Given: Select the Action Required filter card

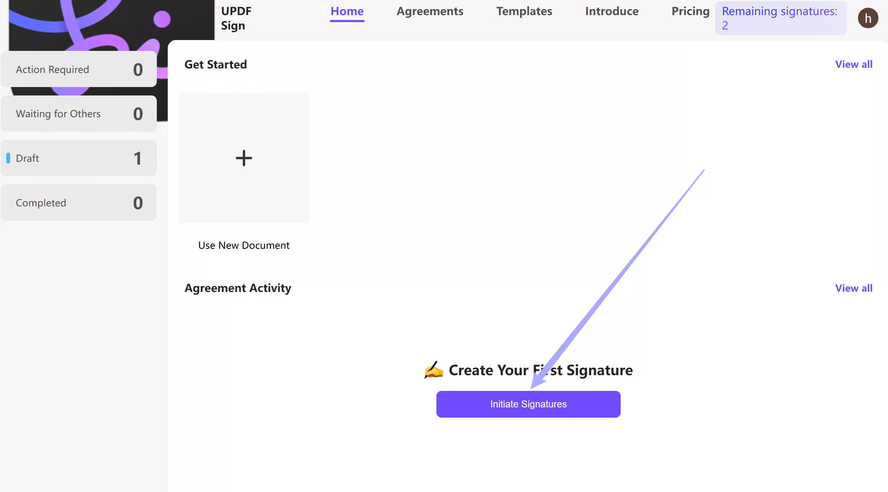Looking at the screenshot, I should [x=79, y=69].
